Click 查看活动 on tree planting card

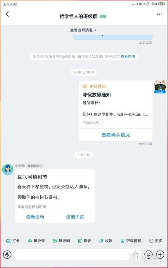35,217
